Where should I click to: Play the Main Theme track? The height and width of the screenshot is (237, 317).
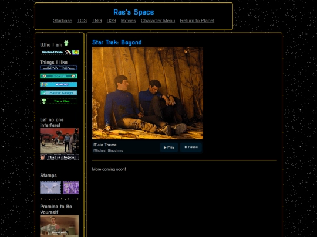tap(169, 147)
